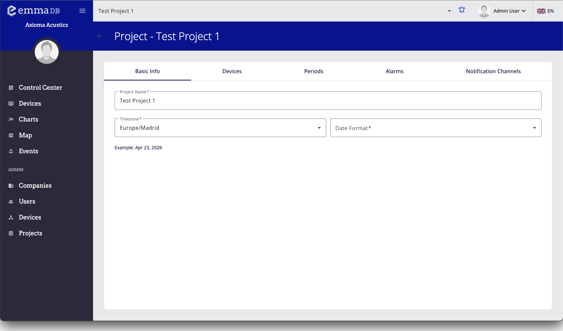View the Map from the sidebar
Viewport: 563px width, 331px height.
click(25, 135)
